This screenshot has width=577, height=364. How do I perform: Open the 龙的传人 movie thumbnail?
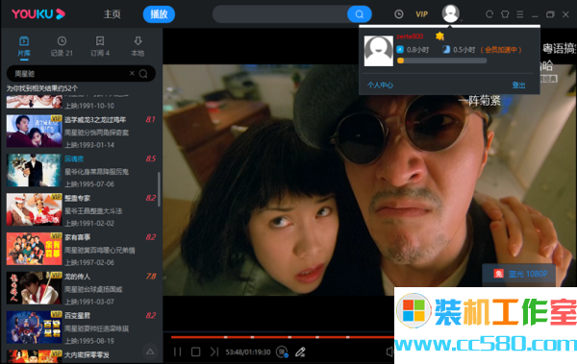(34, 288)
